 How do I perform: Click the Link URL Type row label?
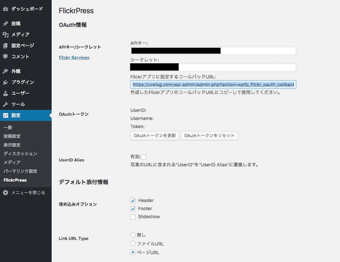[x=73, y=238]
